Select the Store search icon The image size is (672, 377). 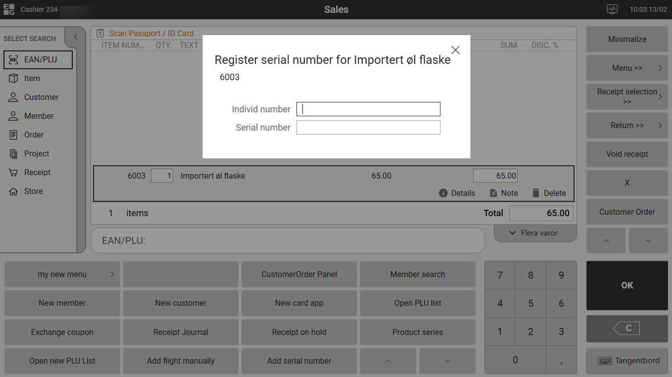click(x=14, y=191)
